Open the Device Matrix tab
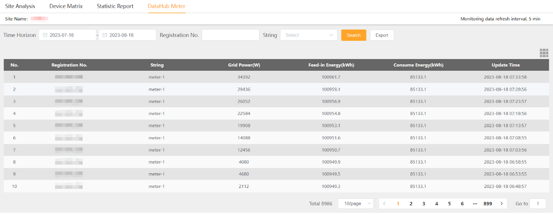Viewport: 553px width, 214px height. point(66,7)
